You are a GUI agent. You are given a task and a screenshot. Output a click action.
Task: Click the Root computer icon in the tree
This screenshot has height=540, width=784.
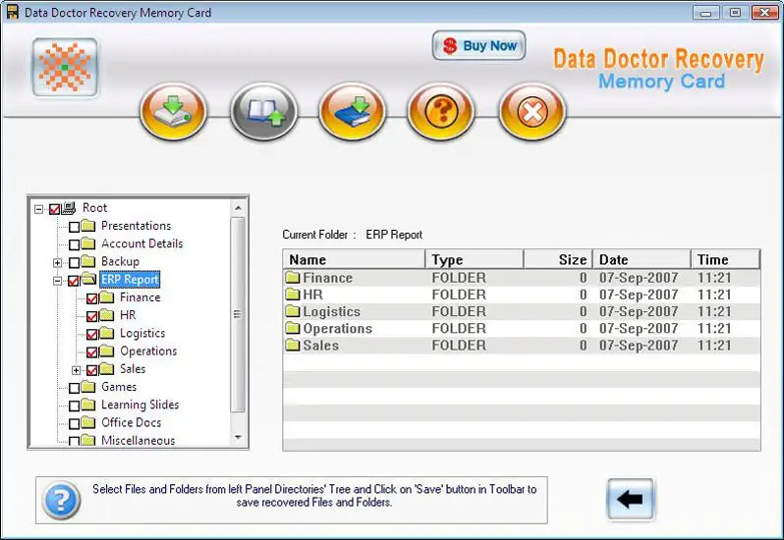69,208
